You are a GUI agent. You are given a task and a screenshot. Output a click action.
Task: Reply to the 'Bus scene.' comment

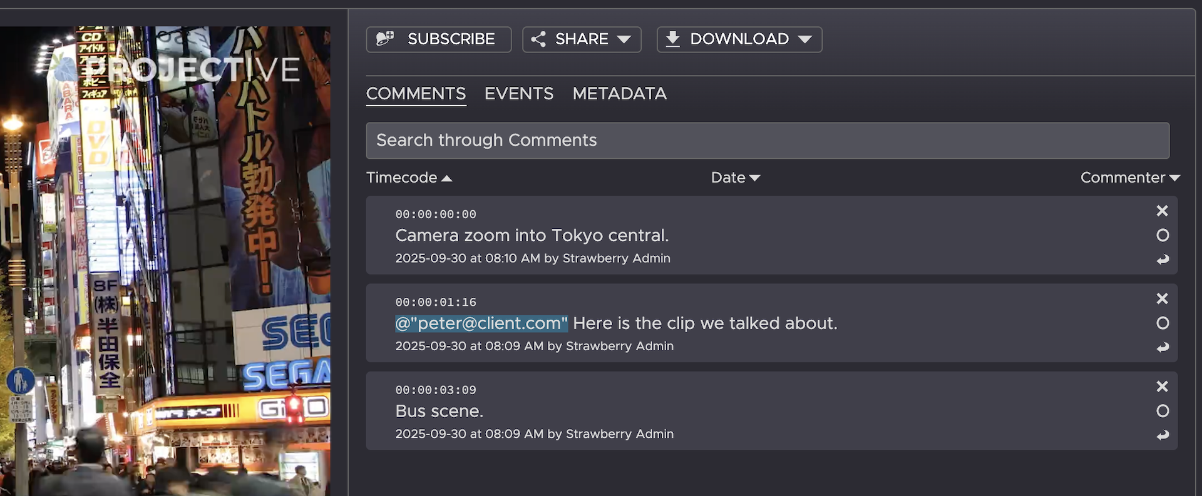point(1163,435)
